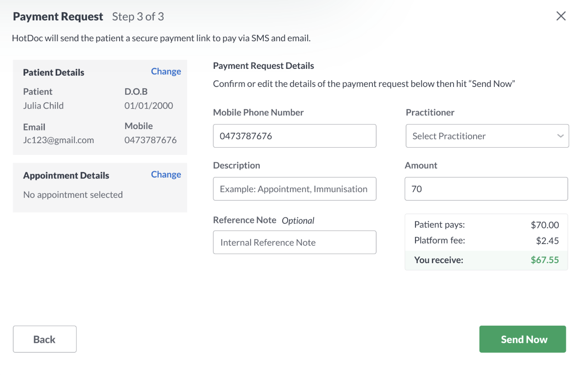Close the Payment Request dialog
This screenshot has height=375, width=580.
[x=561, y=16]
